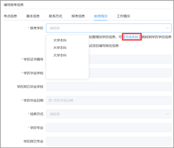
Task: Open the 培养方式 select box
Action: click(x=109, y=114)
